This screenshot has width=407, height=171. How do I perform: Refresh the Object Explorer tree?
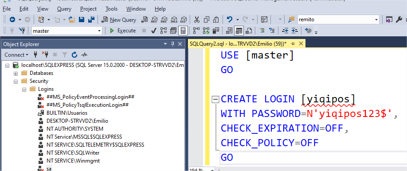74,55
